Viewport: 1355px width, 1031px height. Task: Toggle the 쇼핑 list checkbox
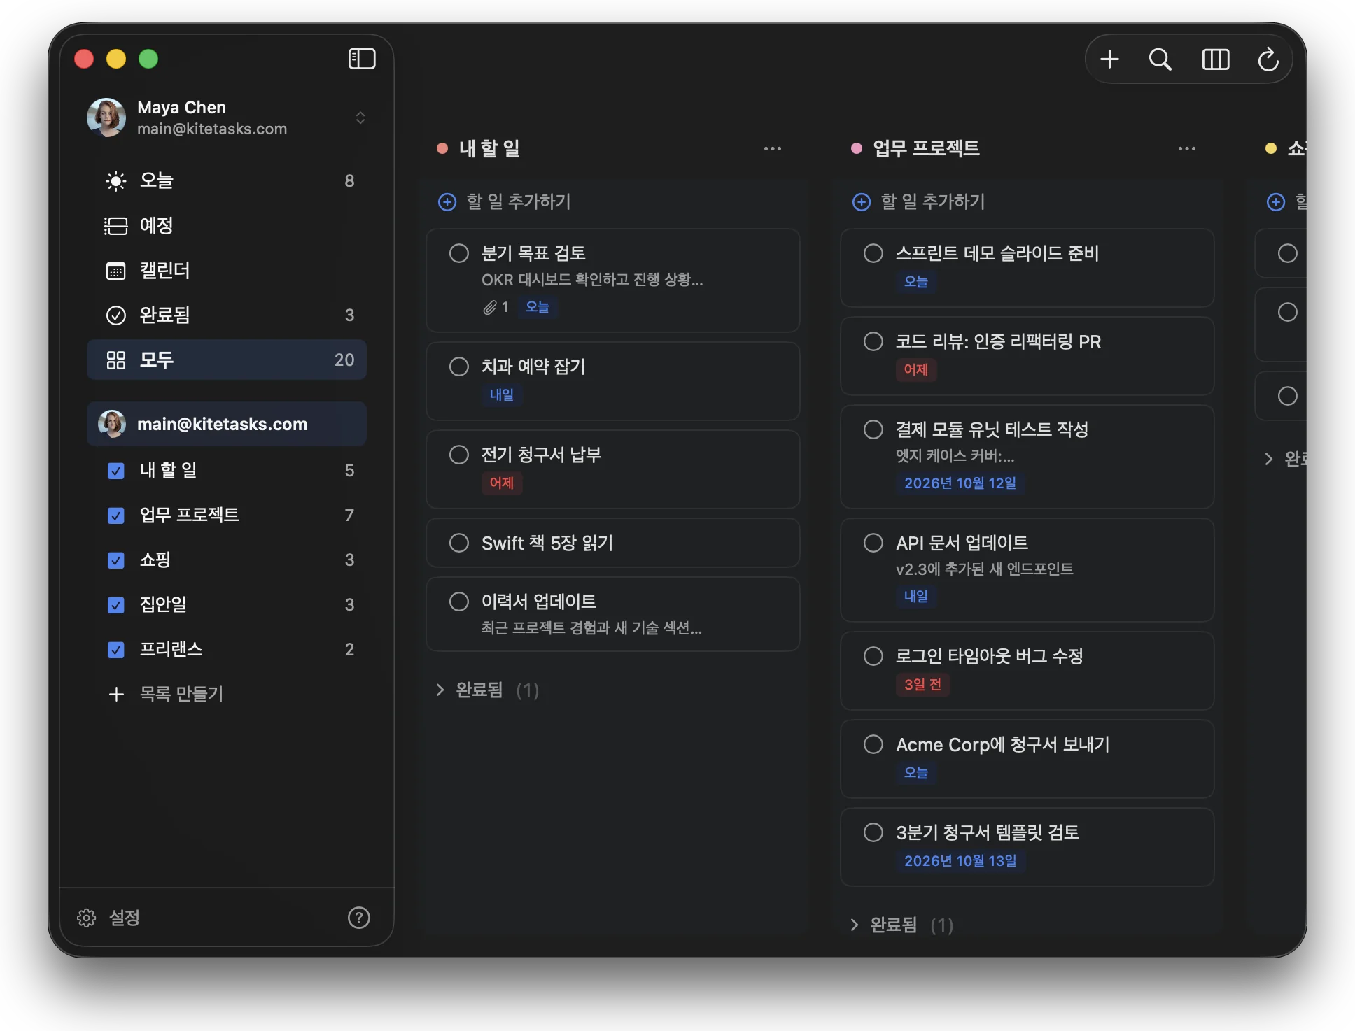(116, 560)
